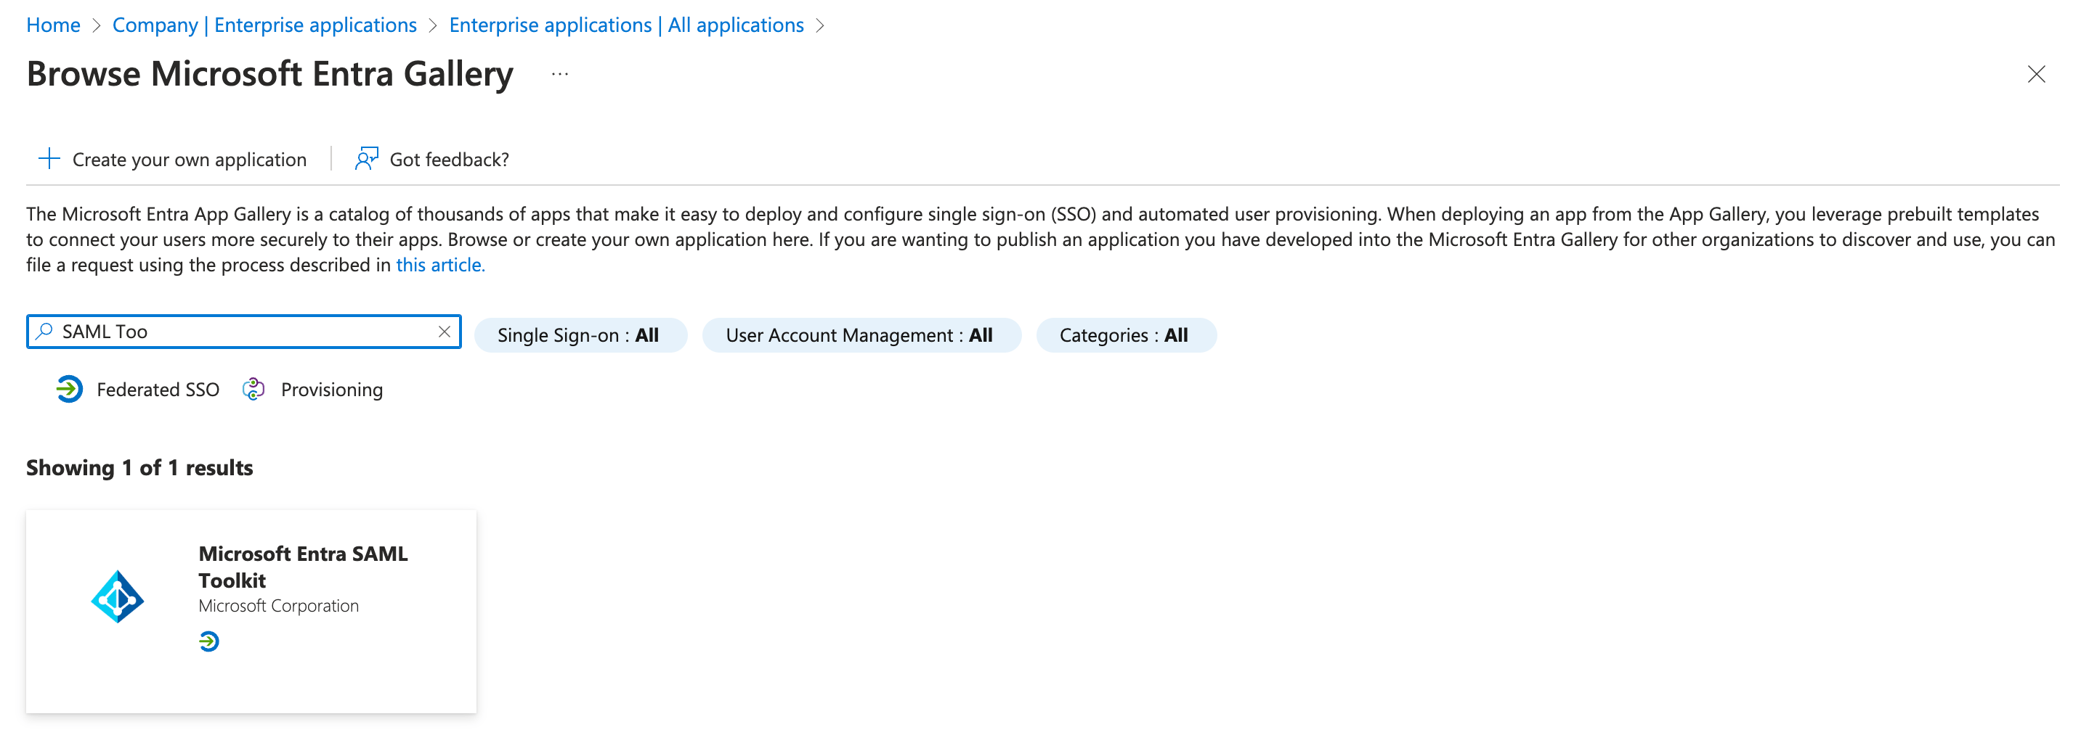Open the ellipsis more options menu

(559, 75)
